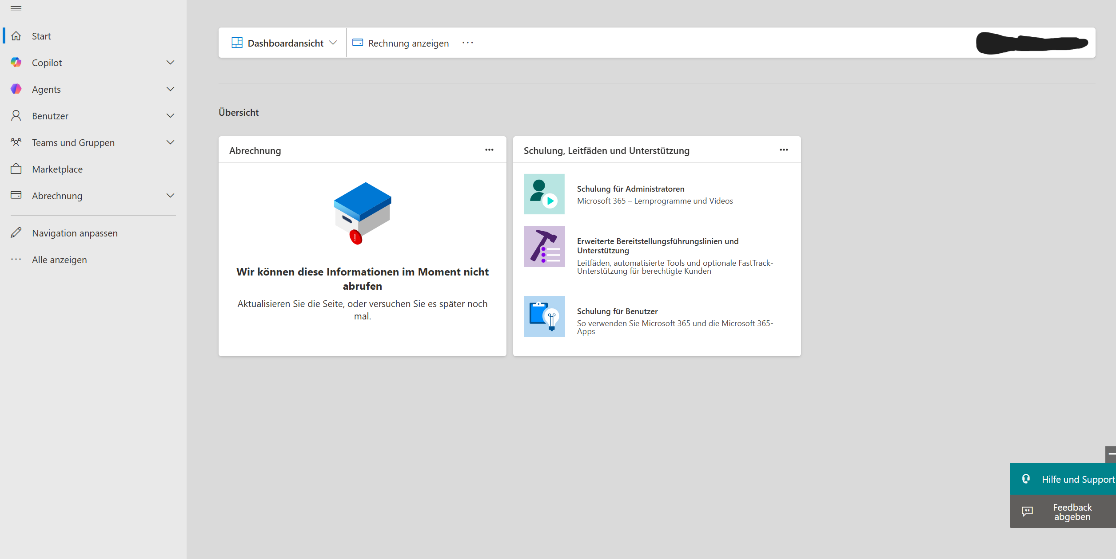Open Schulung für Benutzer link
1116x559 pixels.
617,311
